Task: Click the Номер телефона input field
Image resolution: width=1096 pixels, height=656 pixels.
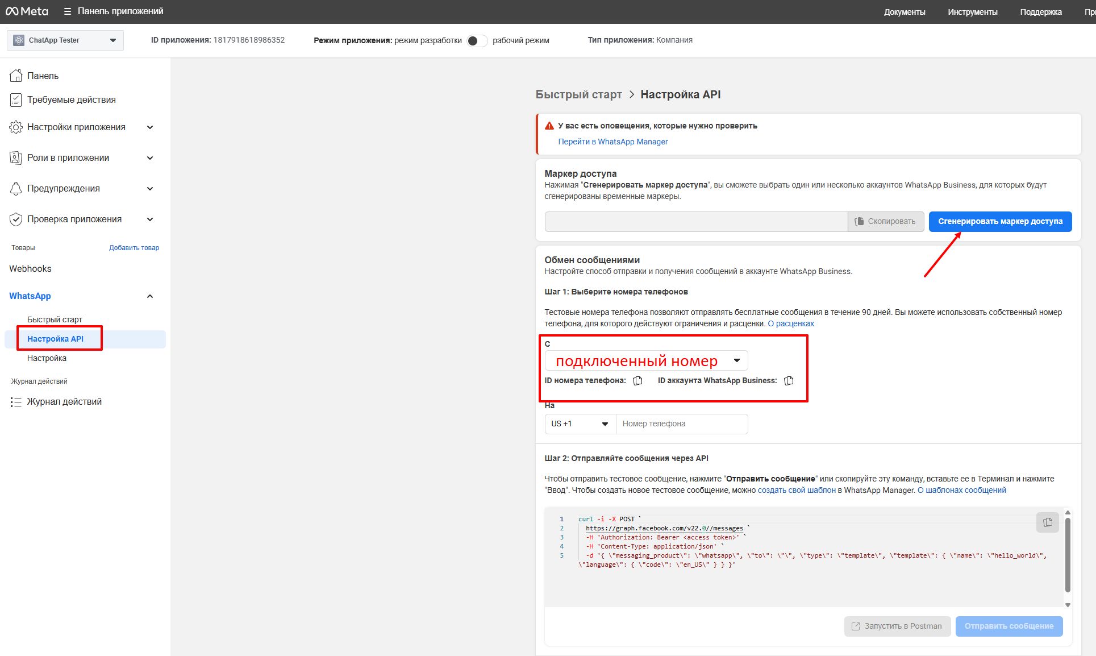Action: click(681, 424)
